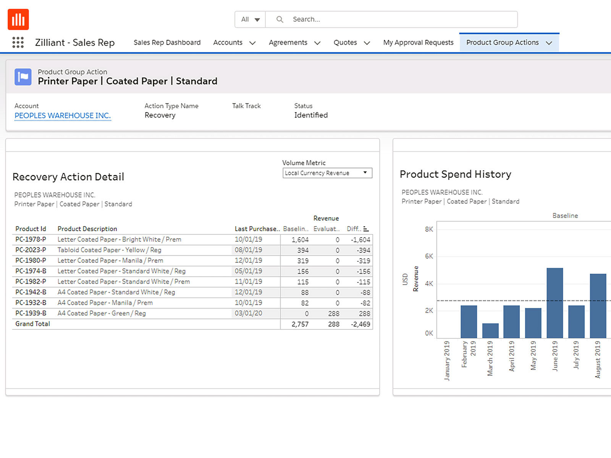Click 'Tabloid Coated Paper - Yellow / Reg'
611x458 pixels.
pos(109,250)
